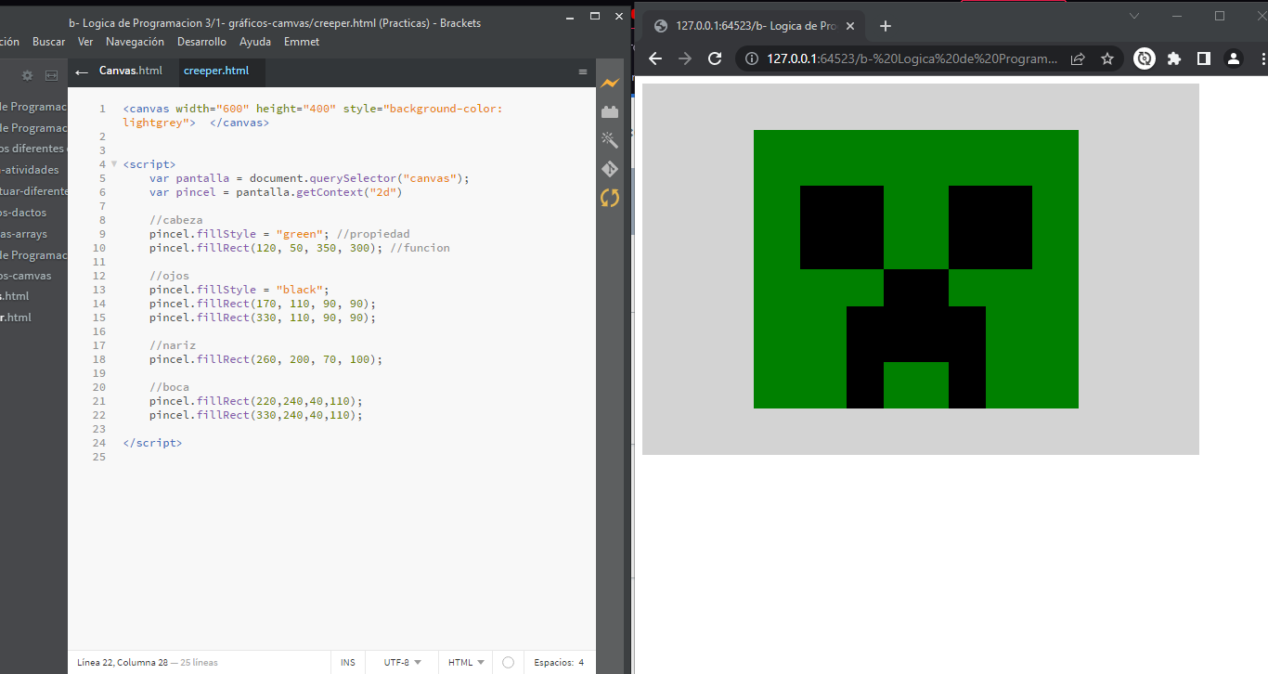The height and width of the screenshot is (674, 1268).
Task: Collapse the script block fold triangle
Action: point(114,164)
